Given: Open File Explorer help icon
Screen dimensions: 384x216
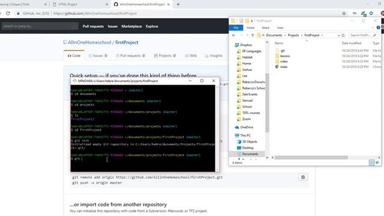Looking at the screenshot, I should point(378,28).
